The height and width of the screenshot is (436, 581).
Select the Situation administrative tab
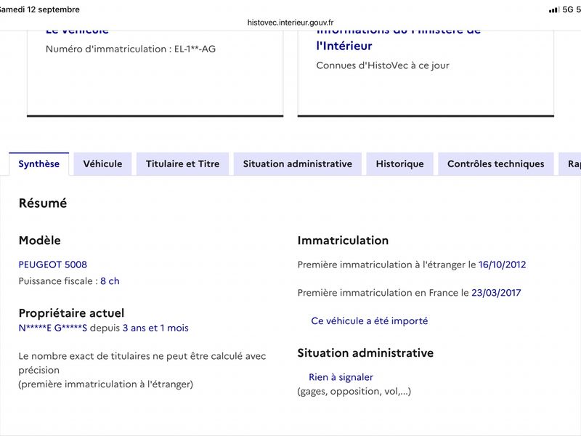[298, 164]
